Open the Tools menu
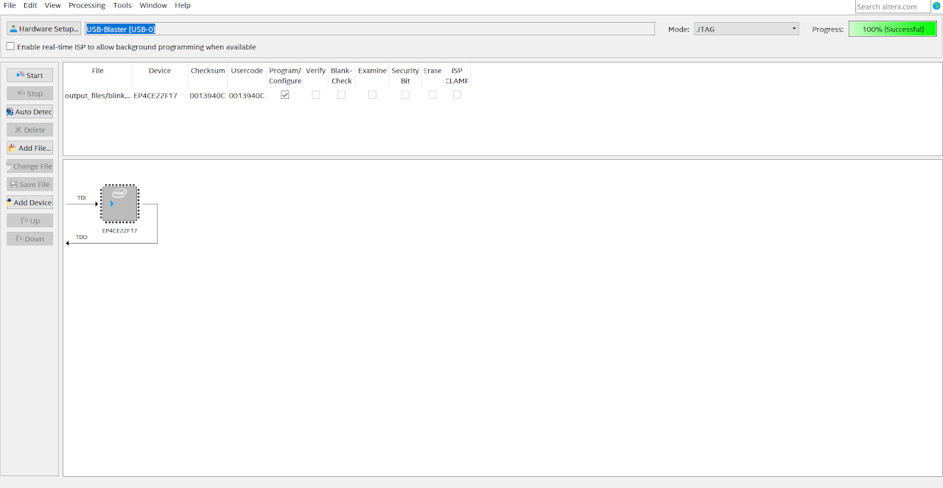The image size is (943, 488). tap(122, 5)
